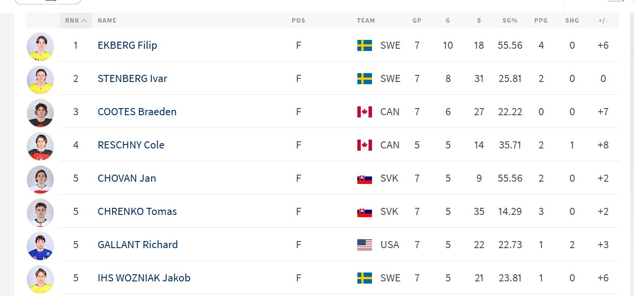Click the USA flag in Gallant Richard's row

[x=364, y=245]
